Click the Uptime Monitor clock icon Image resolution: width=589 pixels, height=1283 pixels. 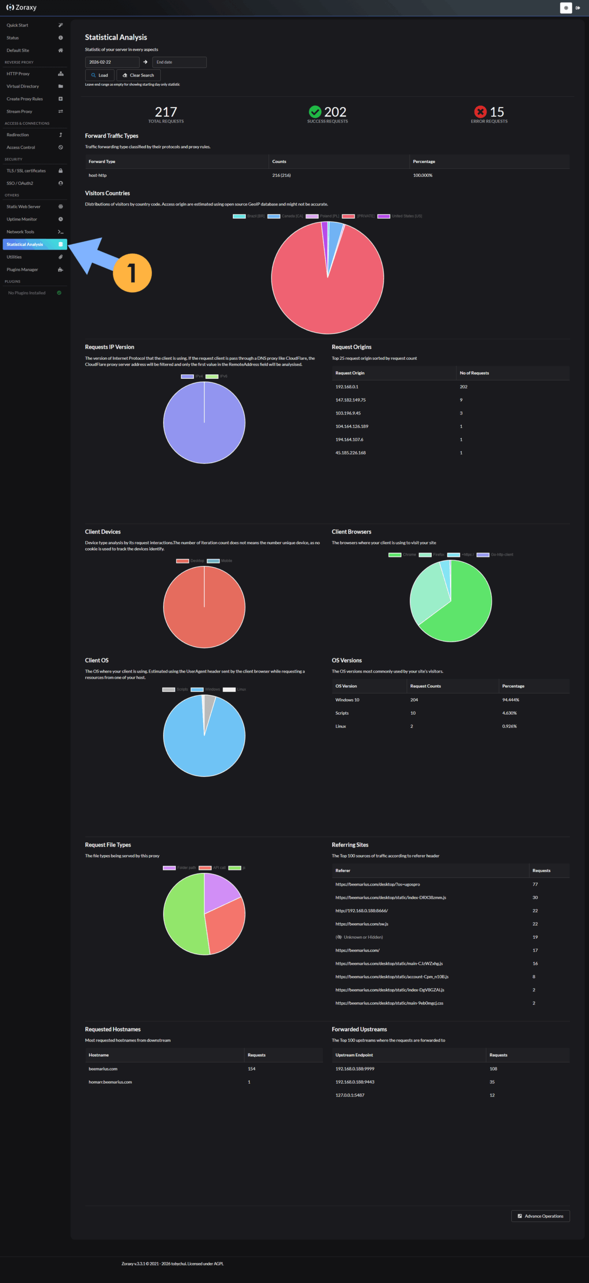click(61, 220)
